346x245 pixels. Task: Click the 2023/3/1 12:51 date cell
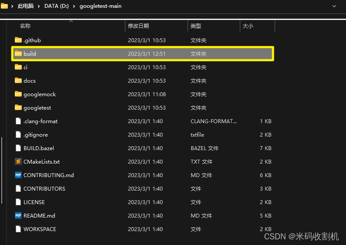coord(147,54)
